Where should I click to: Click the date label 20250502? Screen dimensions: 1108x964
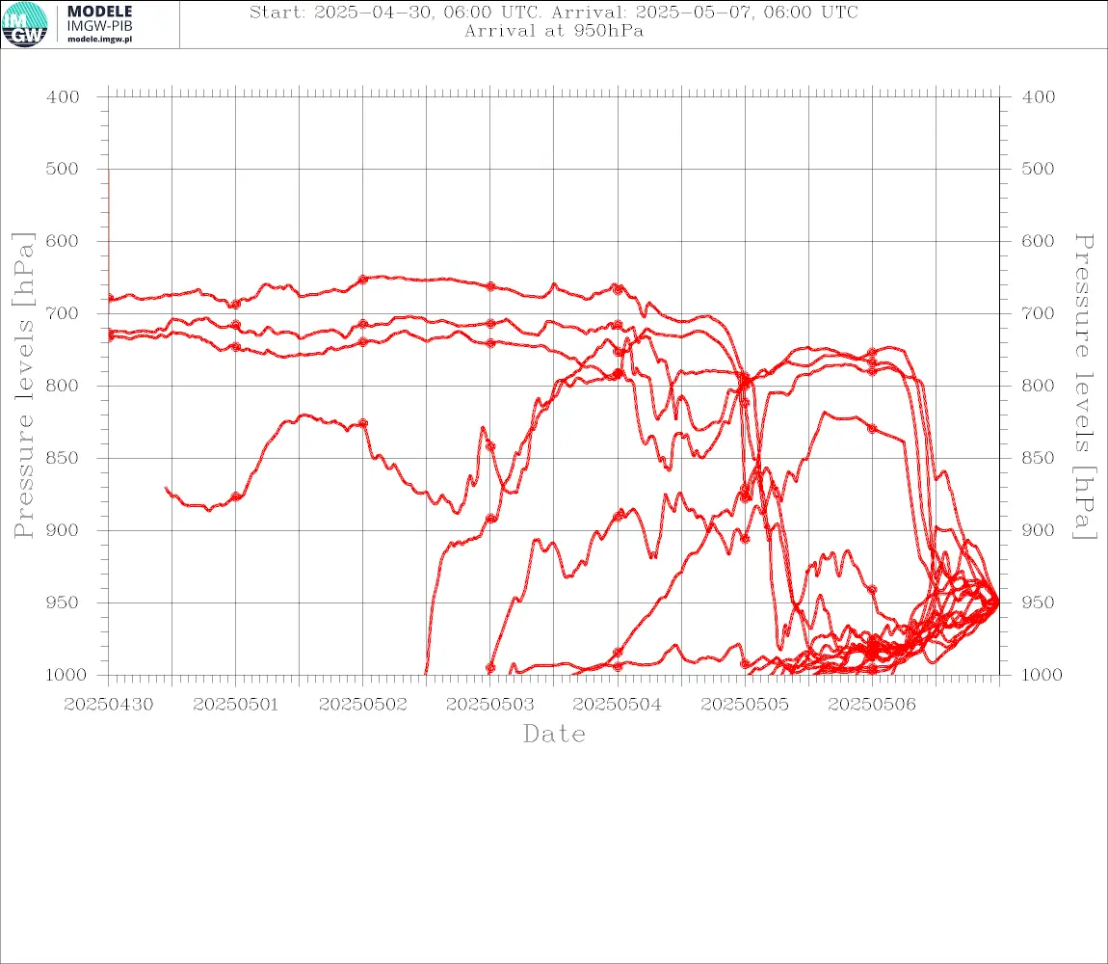coord(363,705)
